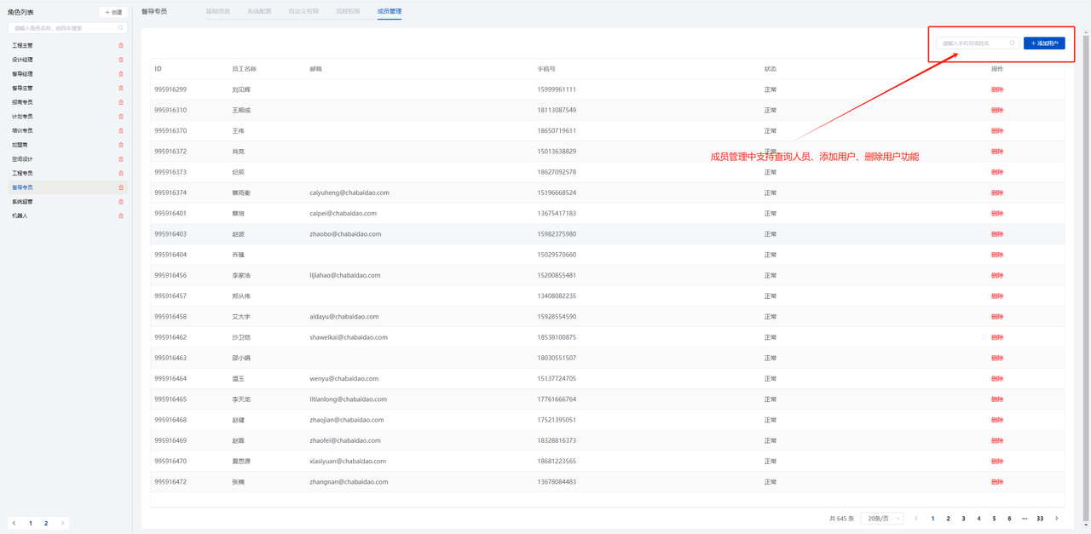Click ID cell 995916299
The image size is (1091, 534).
tap(170, 89)
